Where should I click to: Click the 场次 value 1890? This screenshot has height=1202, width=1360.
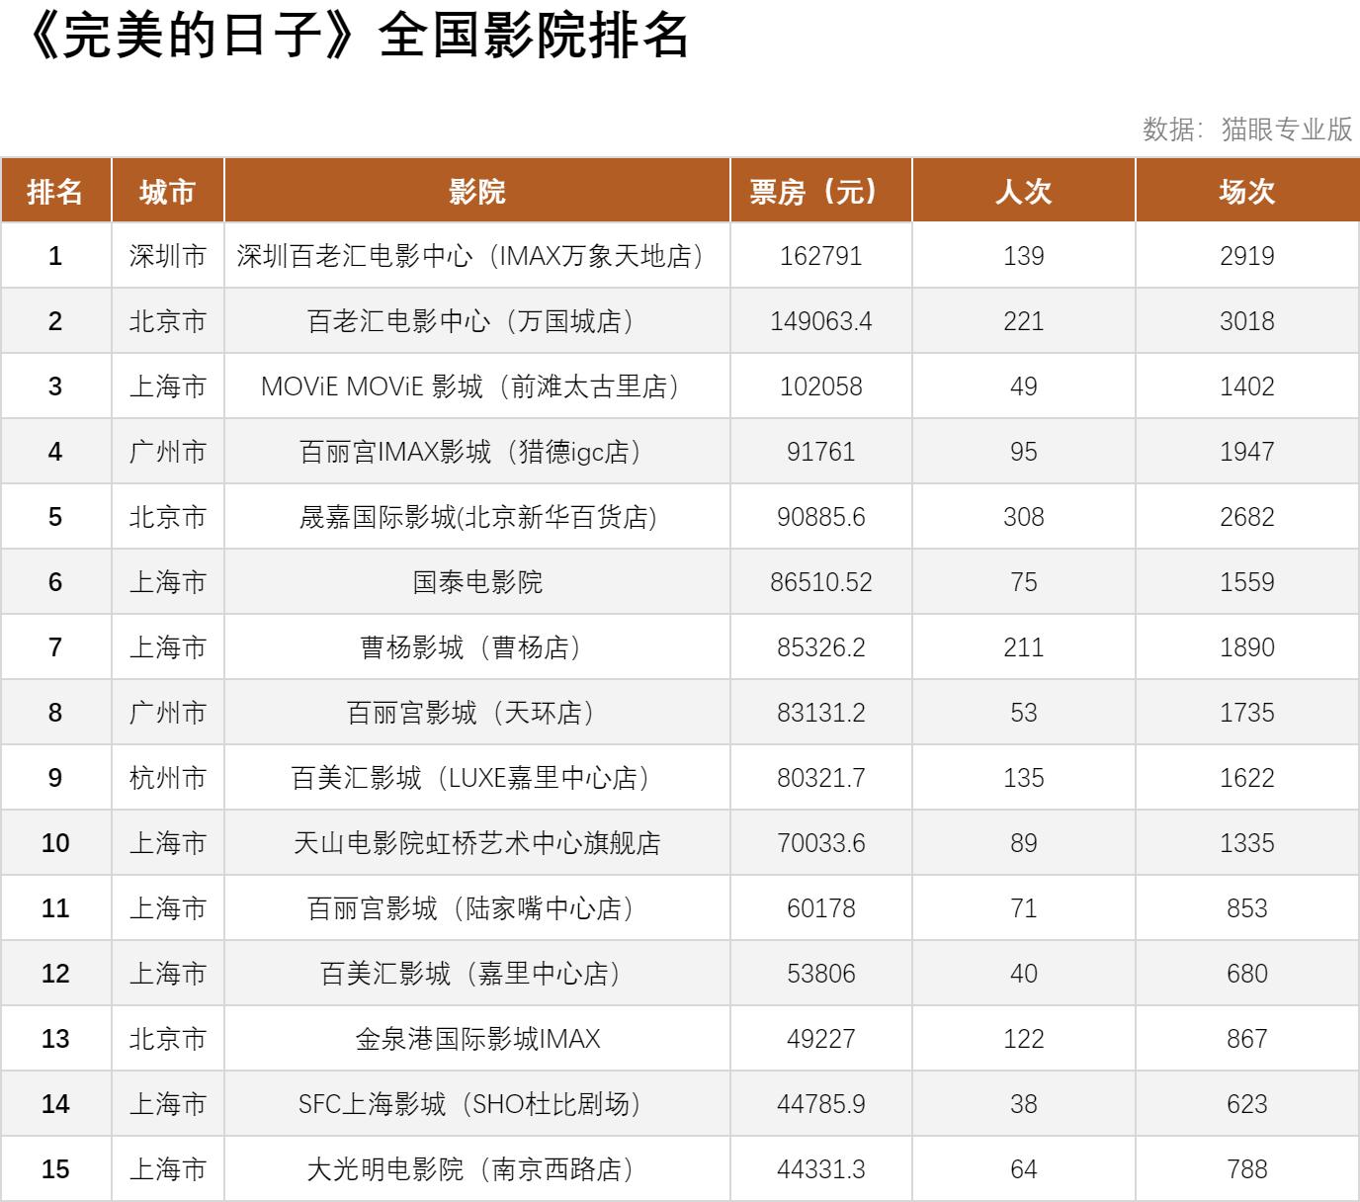[1247, 647]
